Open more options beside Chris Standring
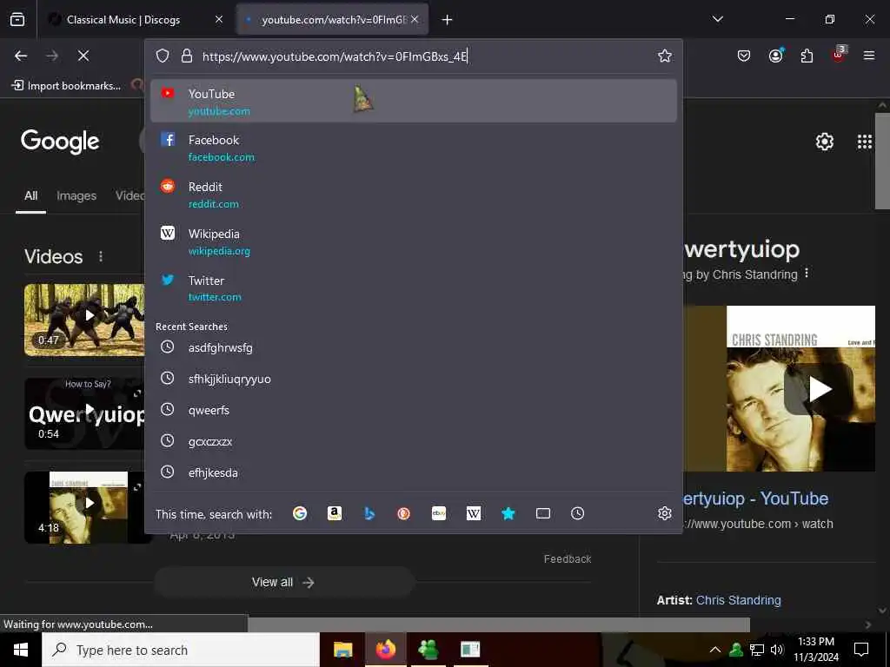The width and height of the screenshot is (890, 667). tap(806, 274)
